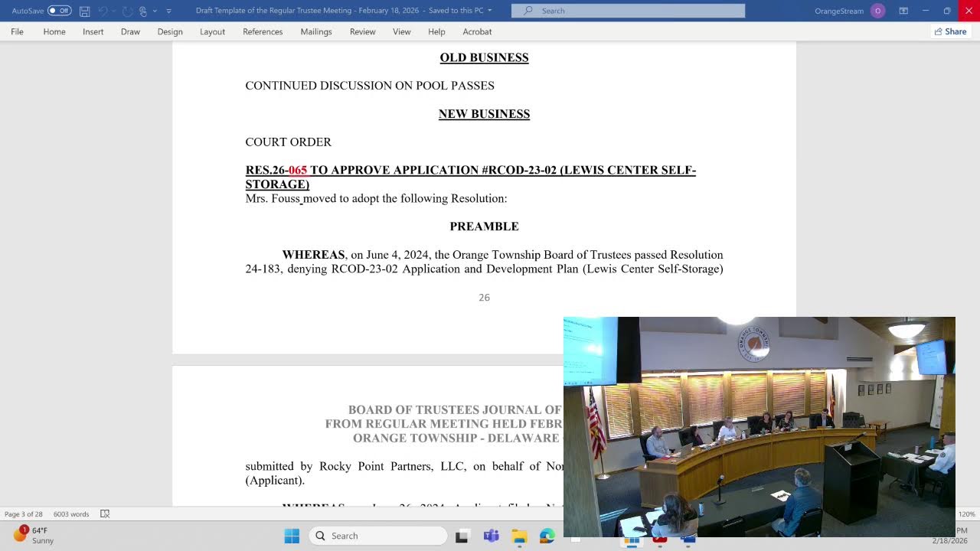The height and width of the screenshot is (551, 980).
Task: Open File Explorer from taskbar
Action: [x=519, y=536]
